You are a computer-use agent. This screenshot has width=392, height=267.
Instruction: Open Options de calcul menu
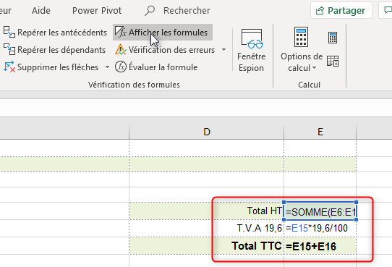tap(302, 50)
